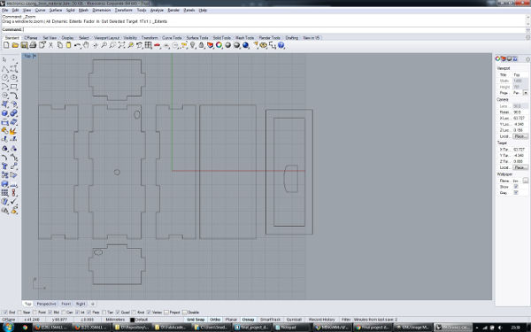Switch to the Perspective viewport tab
This screenshot has height=332, width=531.
pos(46,304)
